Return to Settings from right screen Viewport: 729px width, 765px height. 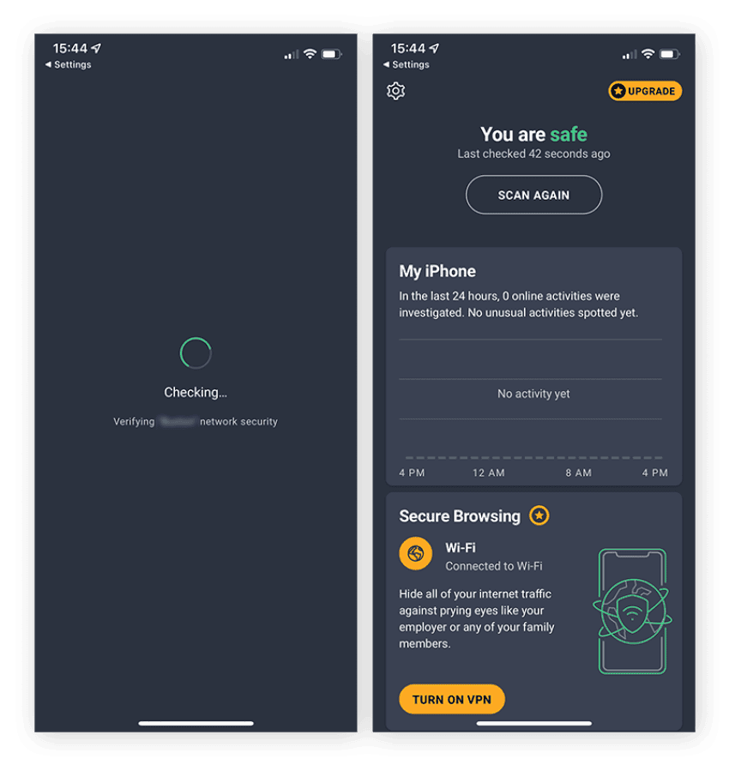407,64
